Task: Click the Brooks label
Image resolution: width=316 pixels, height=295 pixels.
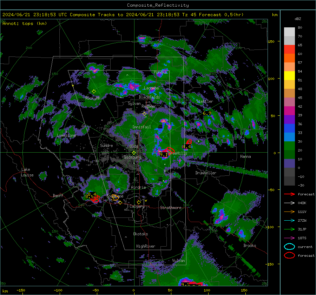Action: click(x=250, y=246)
